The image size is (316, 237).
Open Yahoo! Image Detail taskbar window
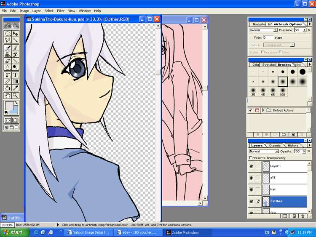pyautogui.click(x=89, y=232)
